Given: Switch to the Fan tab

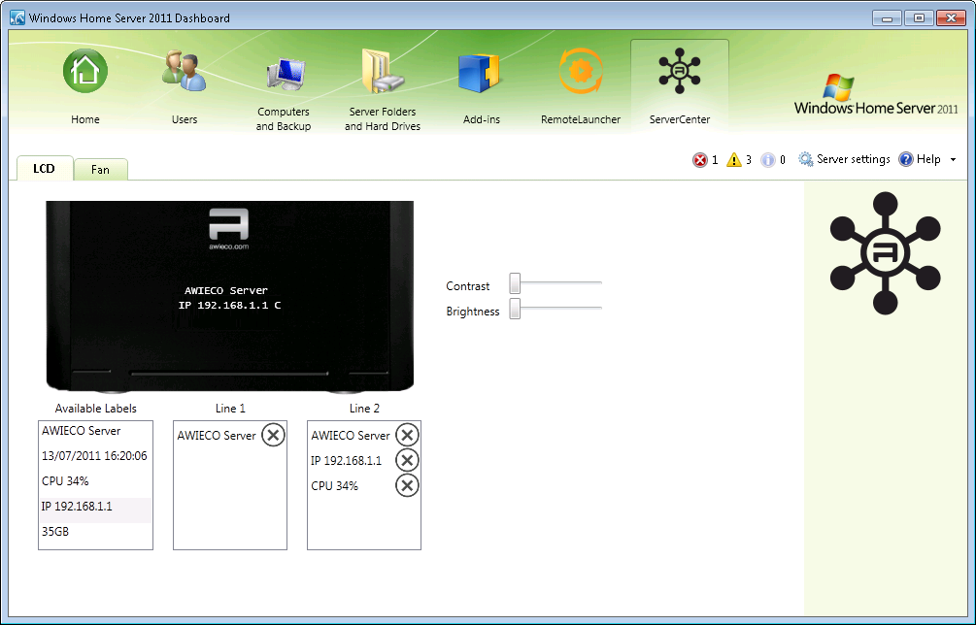Looking at the screenshot, I should coord(100,170).
